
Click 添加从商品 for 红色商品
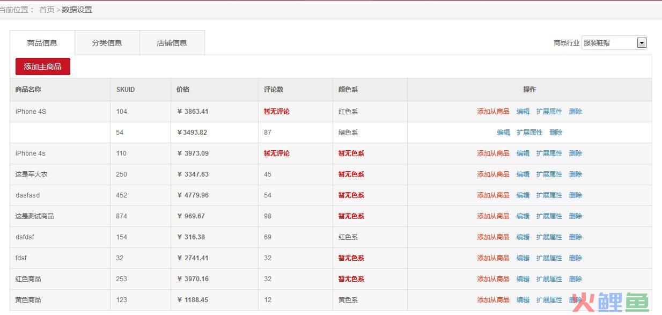(x=493, y=279)
